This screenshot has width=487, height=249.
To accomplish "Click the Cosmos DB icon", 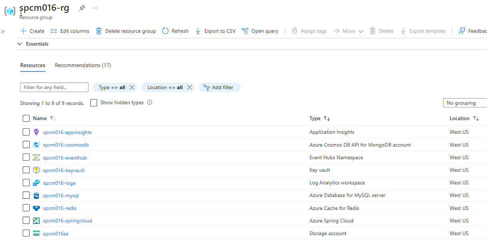I will pyautogui.click(x=36, y=145).
